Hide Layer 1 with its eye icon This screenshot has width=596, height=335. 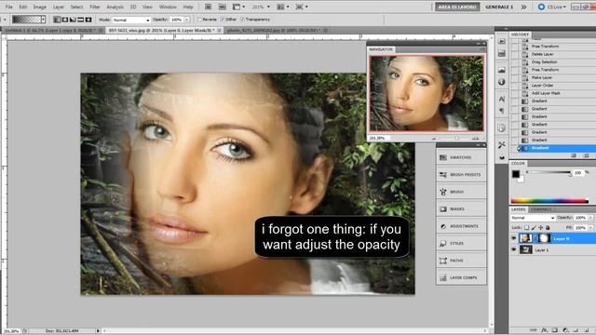click(514, 250)
